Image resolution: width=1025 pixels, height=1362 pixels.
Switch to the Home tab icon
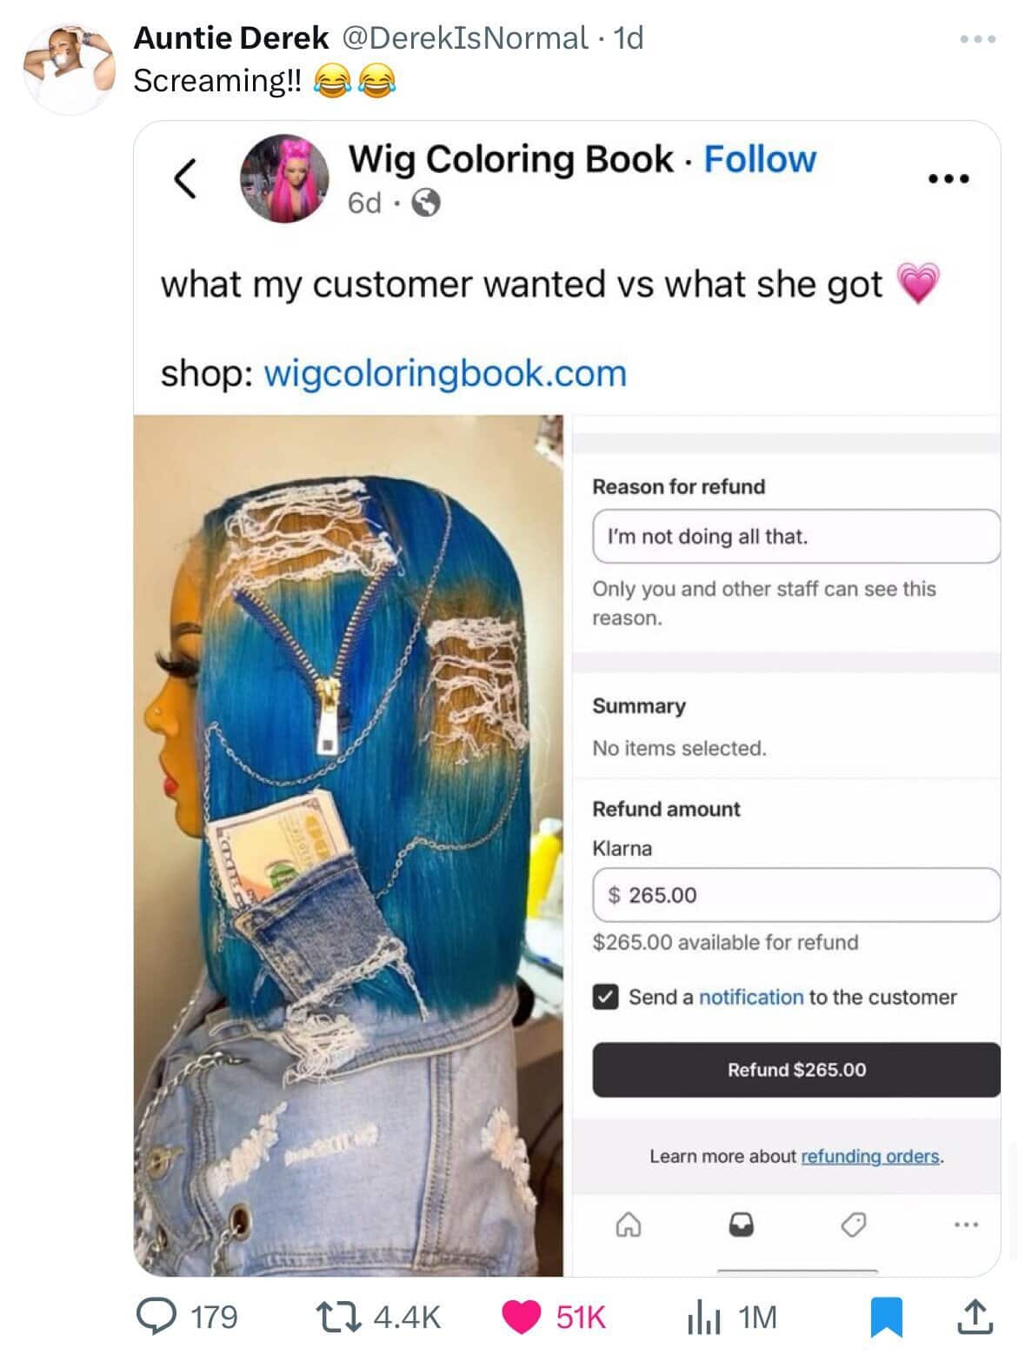pos(629,1225)
